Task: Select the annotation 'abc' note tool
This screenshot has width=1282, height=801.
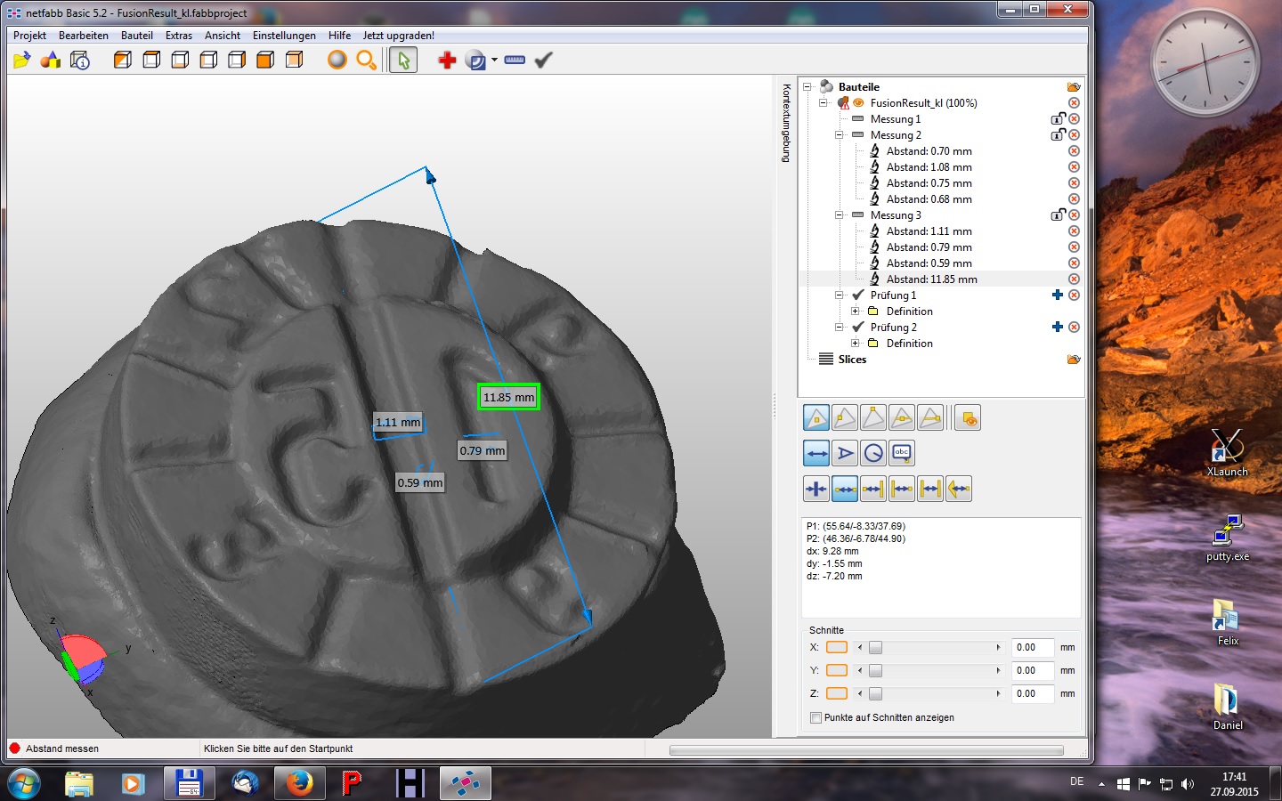Action: pyautogui.click(x=902, y=453)
